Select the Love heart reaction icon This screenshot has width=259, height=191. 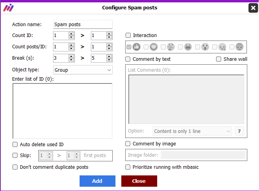(154, 47)
